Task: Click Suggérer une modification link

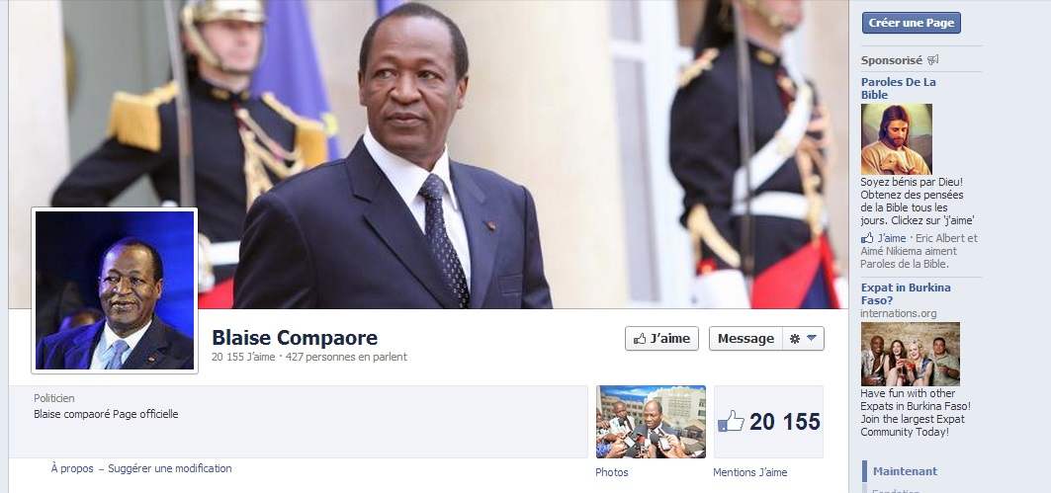Action: [x=170, y=469]
